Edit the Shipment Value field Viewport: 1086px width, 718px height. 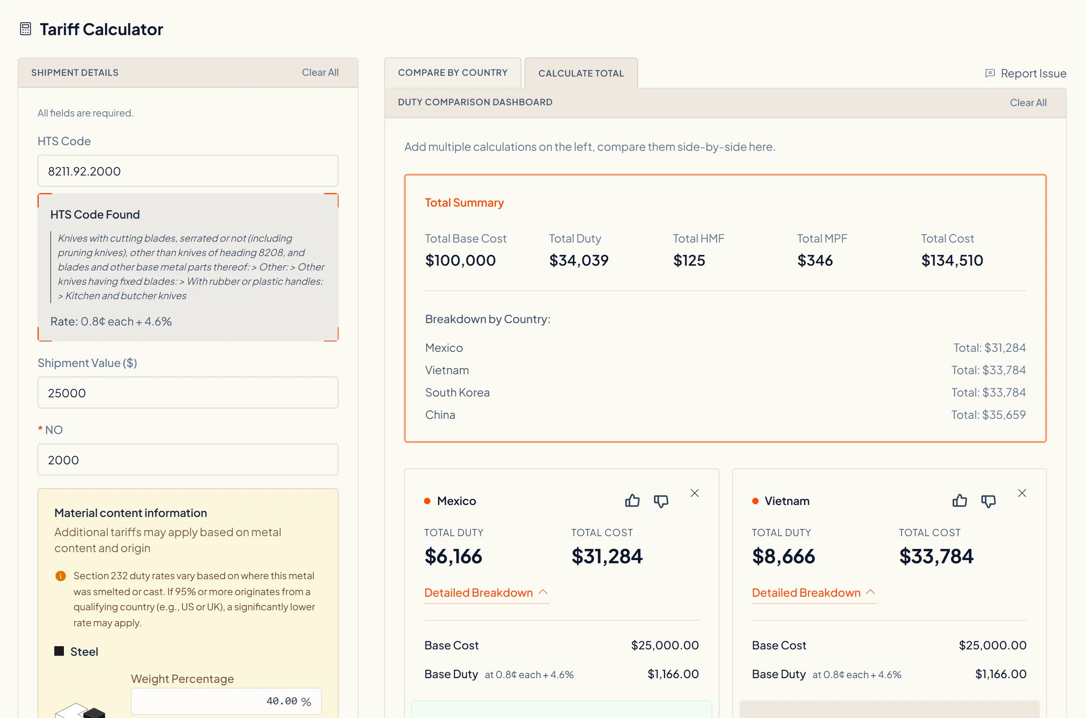(188, 392)
